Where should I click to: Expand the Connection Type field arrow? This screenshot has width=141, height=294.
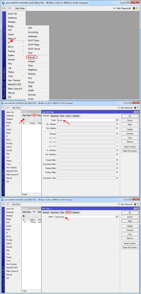pos(117,178)
